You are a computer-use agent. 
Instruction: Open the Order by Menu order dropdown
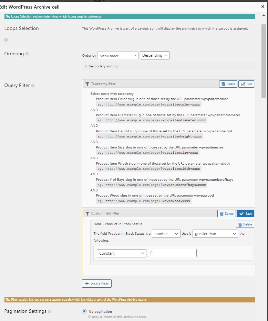coord(118,55)
